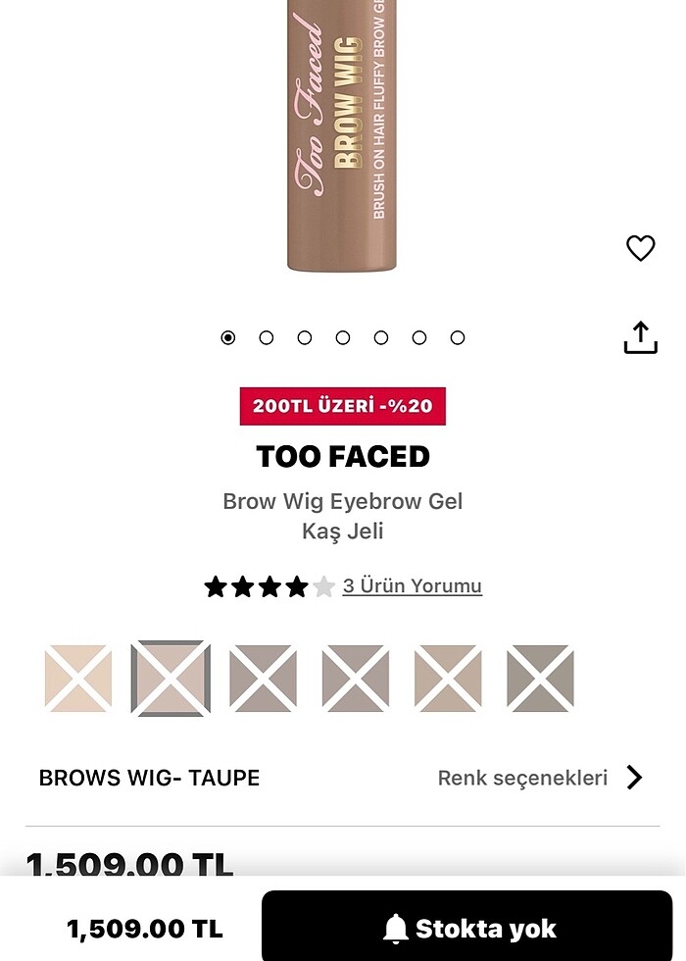This screenshot has width=686, height=961.
Task: Click the red 200TL ÜZERİ -%20 badge
Action: pyautogui.click(x=343, y=406)
